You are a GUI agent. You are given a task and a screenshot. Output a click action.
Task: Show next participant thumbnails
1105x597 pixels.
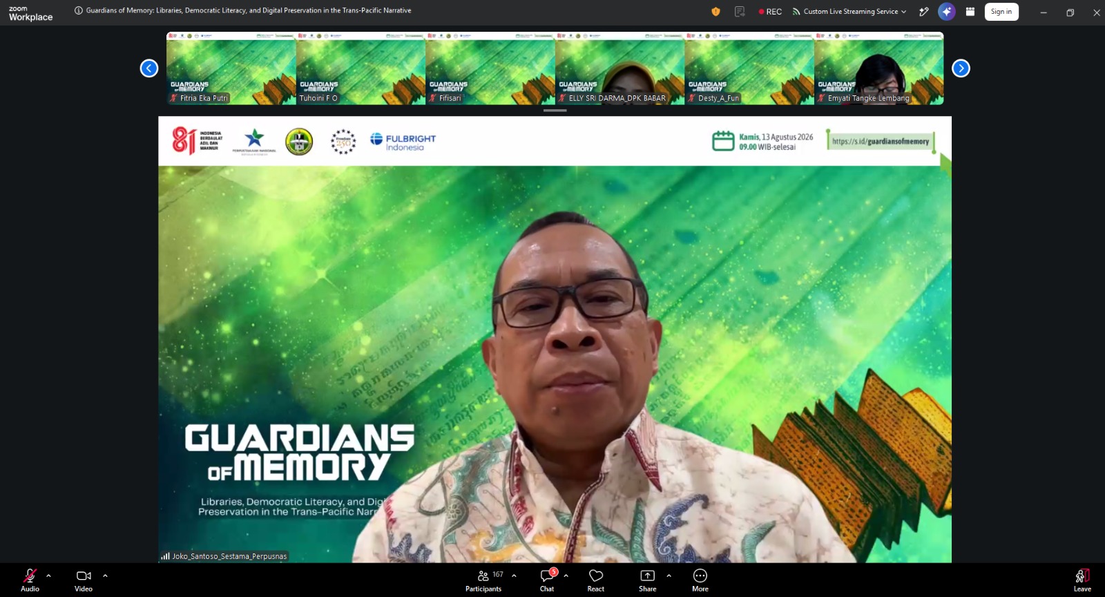coord(961,68)
